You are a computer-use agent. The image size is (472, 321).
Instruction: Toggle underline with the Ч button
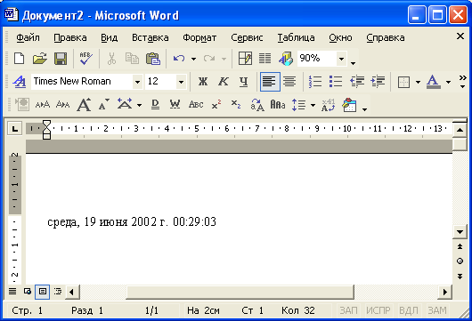click(244, 82)
